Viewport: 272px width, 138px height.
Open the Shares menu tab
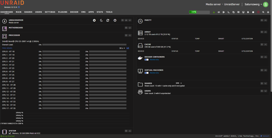pos(28,12)
